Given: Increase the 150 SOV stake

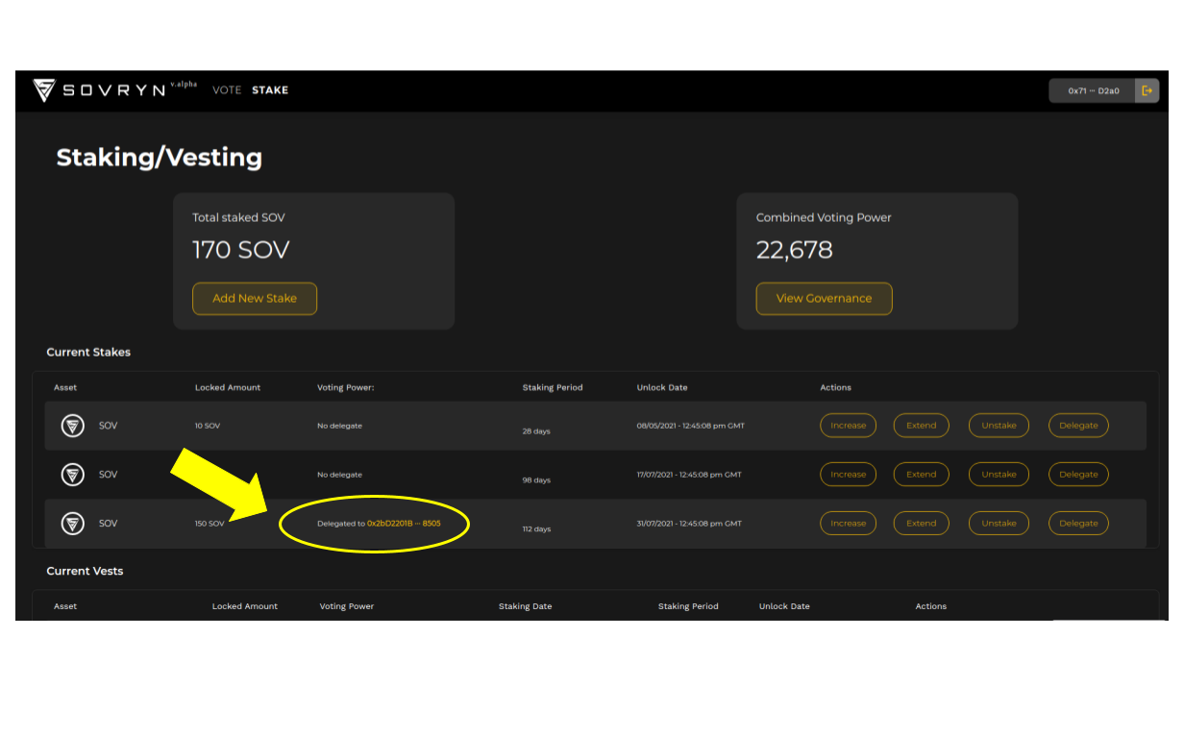Looking at the screenshot, I should [x=848, y=524].
